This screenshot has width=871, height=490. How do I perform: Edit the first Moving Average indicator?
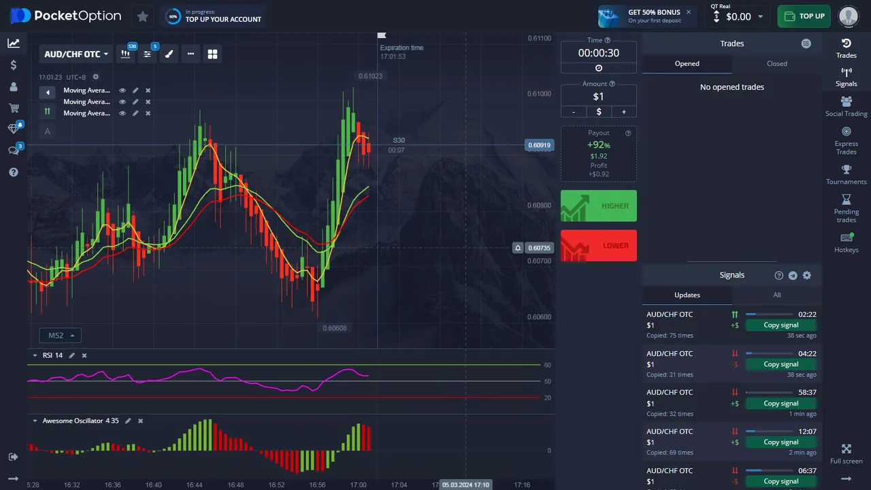tap(135, 91)
